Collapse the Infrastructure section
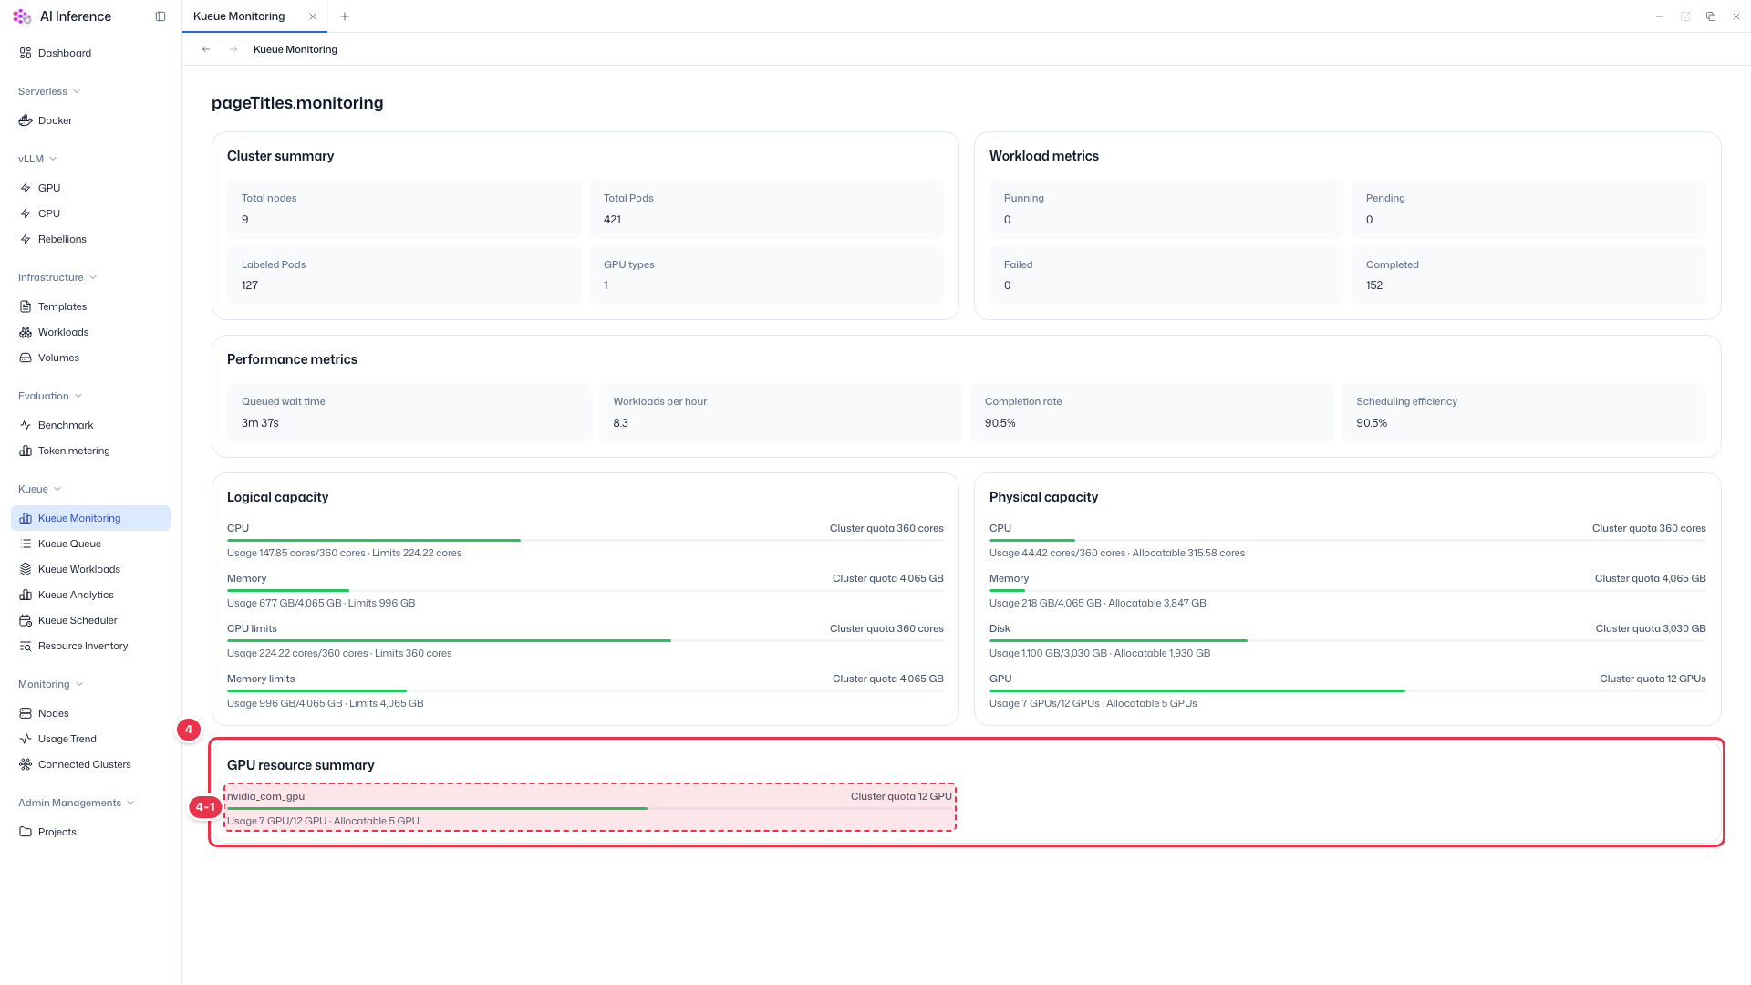 (57, 277)
